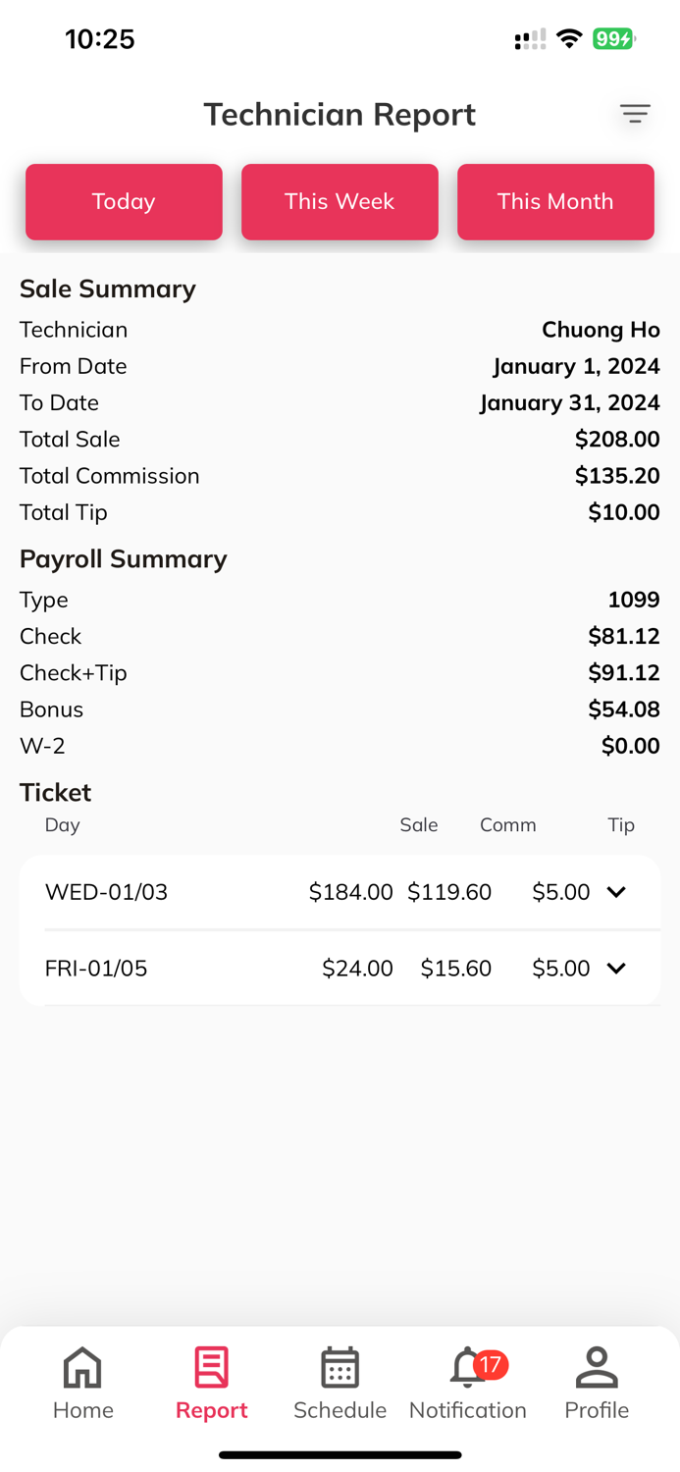Image resolution: width=680 pixels, height=1472 pixels.
Task: Tap the Home house icon
Action: pos(82,1367)
